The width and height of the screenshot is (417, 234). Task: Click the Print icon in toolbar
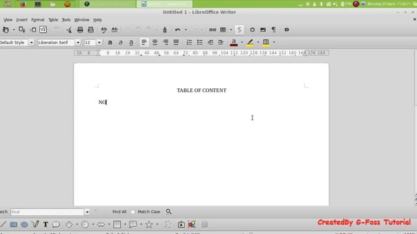[x=80, y=30]
